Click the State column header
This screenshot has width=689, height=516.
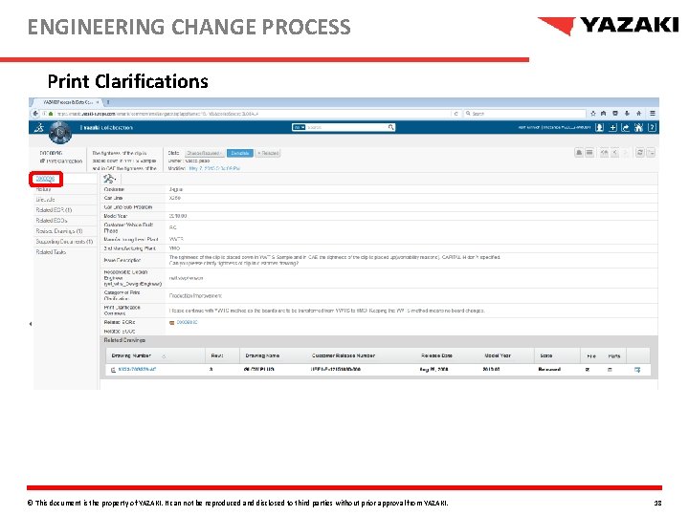(x=546, y=355)
